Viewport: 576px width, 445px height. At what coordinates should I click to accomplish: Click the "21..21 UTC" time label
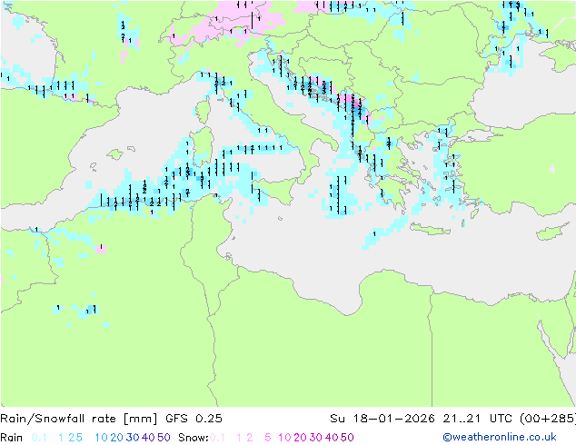point(479,419)
